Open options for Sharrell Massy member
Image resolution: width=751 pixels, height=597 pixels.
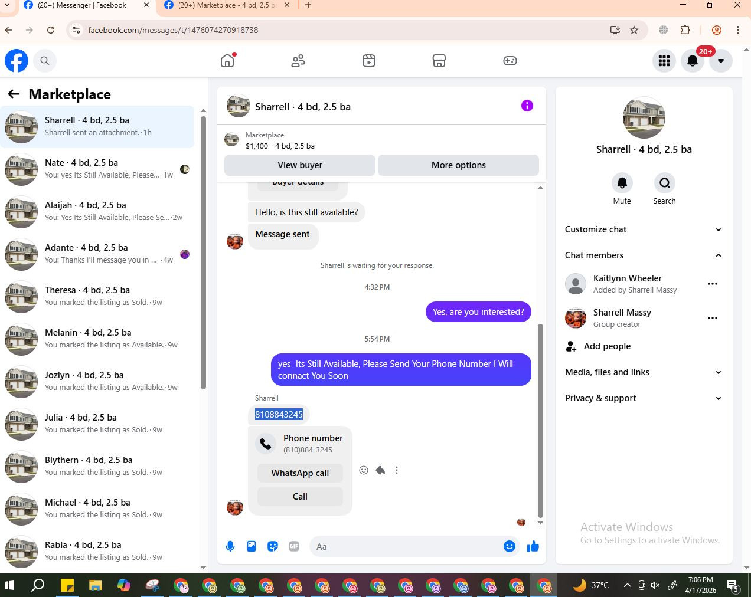click(713, 318)
